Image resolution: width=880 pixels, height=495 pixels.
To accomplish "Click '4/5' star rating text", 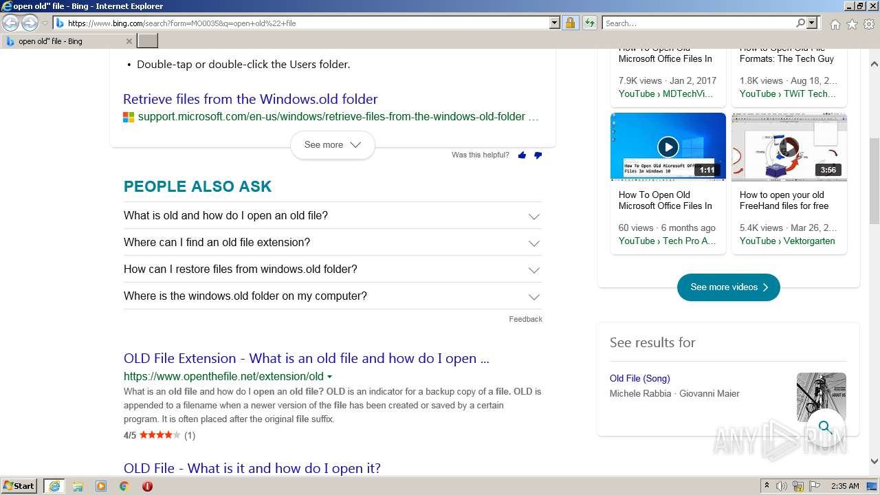I will [x=130, y=435].
